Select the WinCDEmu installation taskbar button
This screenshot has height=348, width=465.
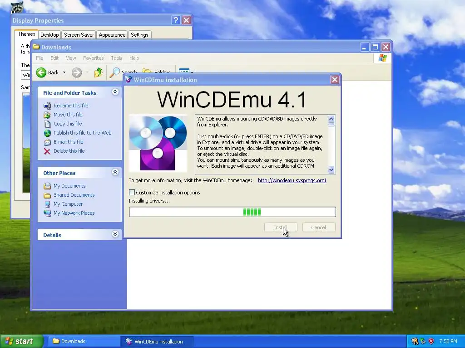point(157,342)
